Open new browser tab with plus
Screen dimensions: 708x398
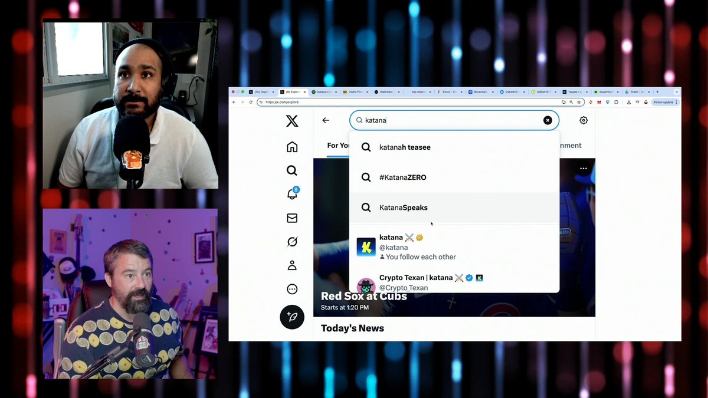pos(657,92)
